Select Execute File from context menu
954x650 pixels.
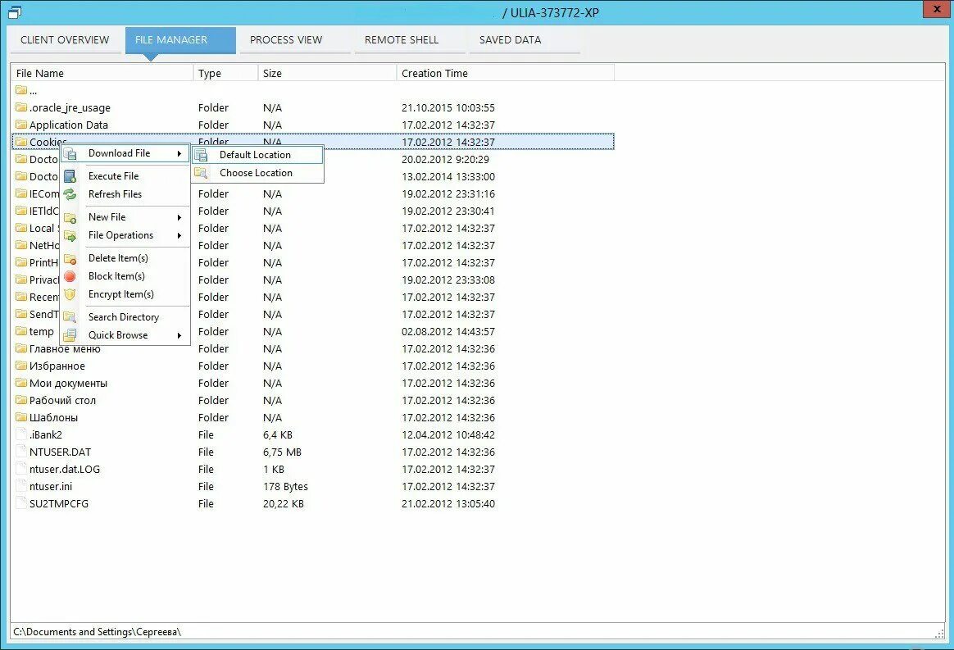[125, 176]
